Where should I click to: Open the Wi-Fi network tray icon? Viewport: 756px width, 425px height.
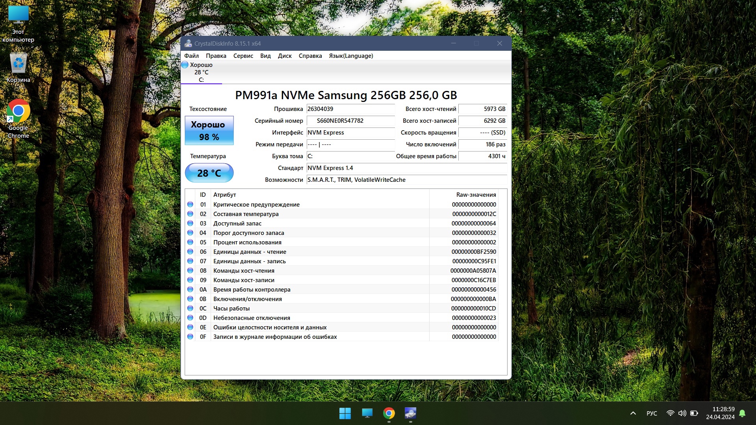[x=670, y=413]
